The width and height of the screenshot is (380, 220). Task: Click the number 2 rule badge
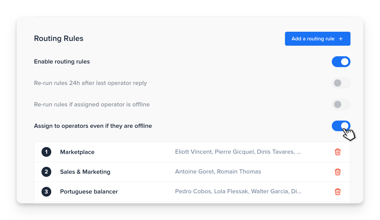pos(46,172)
